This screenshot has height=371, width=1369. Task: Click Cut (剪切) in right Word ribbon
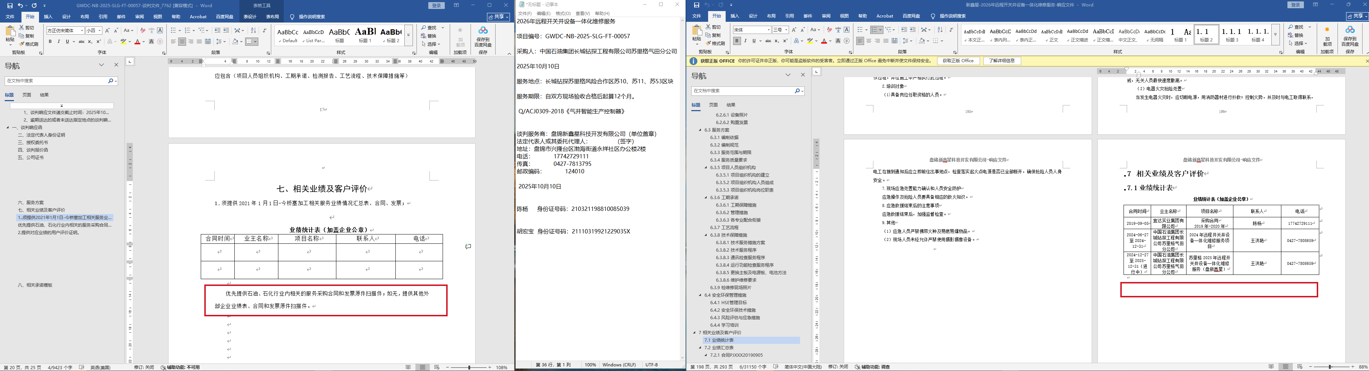click(x=713, y=27)
